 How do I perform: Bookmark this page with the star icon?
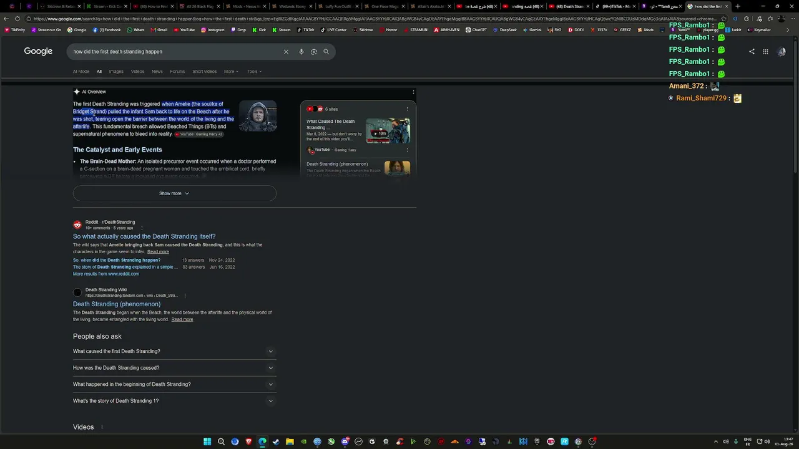(723, 19)
